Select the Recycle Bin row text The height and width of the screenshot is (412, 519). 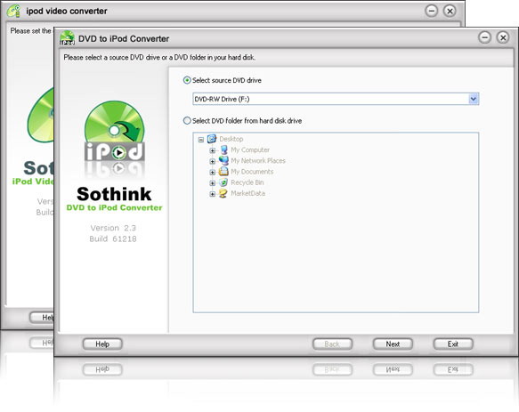pos(247,182)
